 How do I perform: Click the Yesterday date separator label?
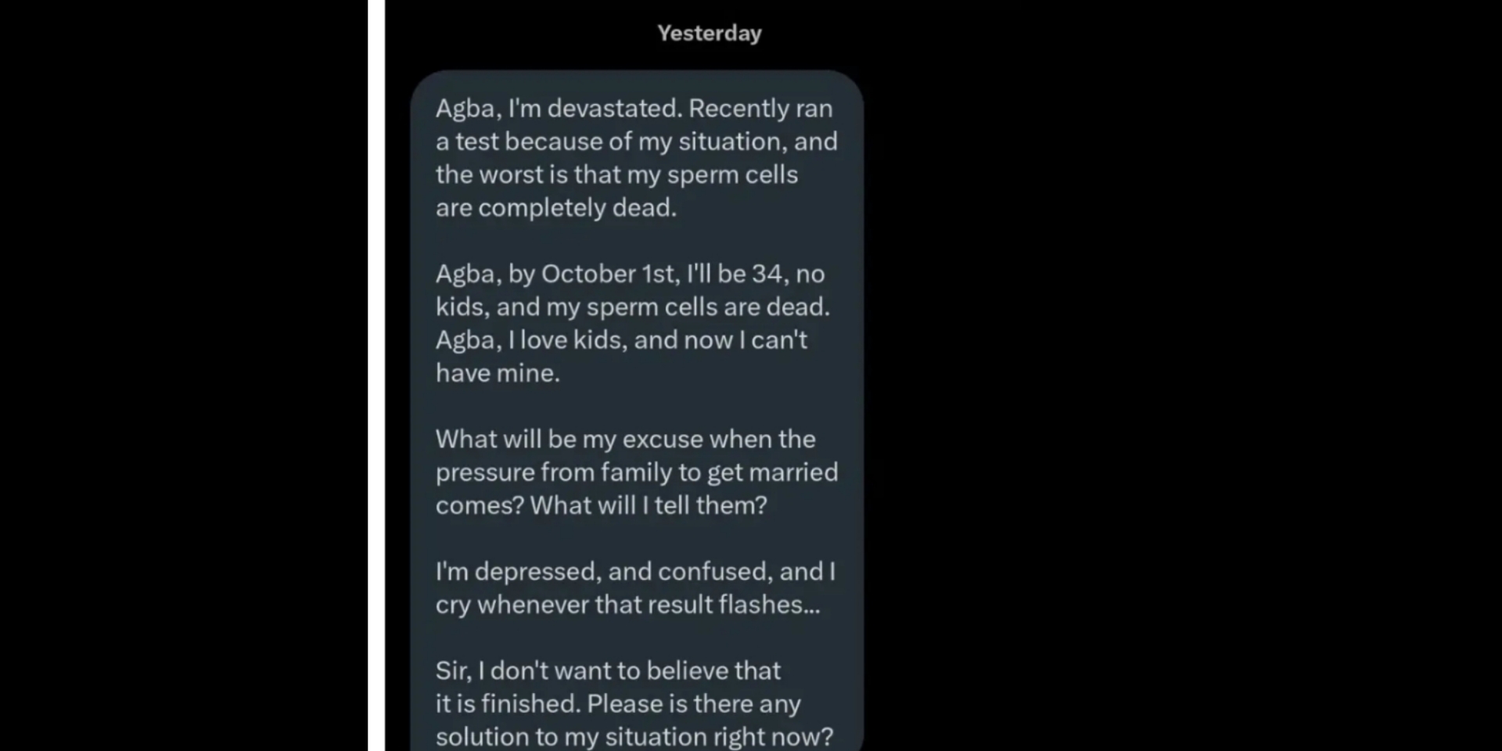coord(709,33)
